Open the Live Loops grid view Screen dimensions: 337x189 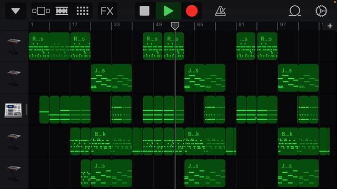click(83, 10)
